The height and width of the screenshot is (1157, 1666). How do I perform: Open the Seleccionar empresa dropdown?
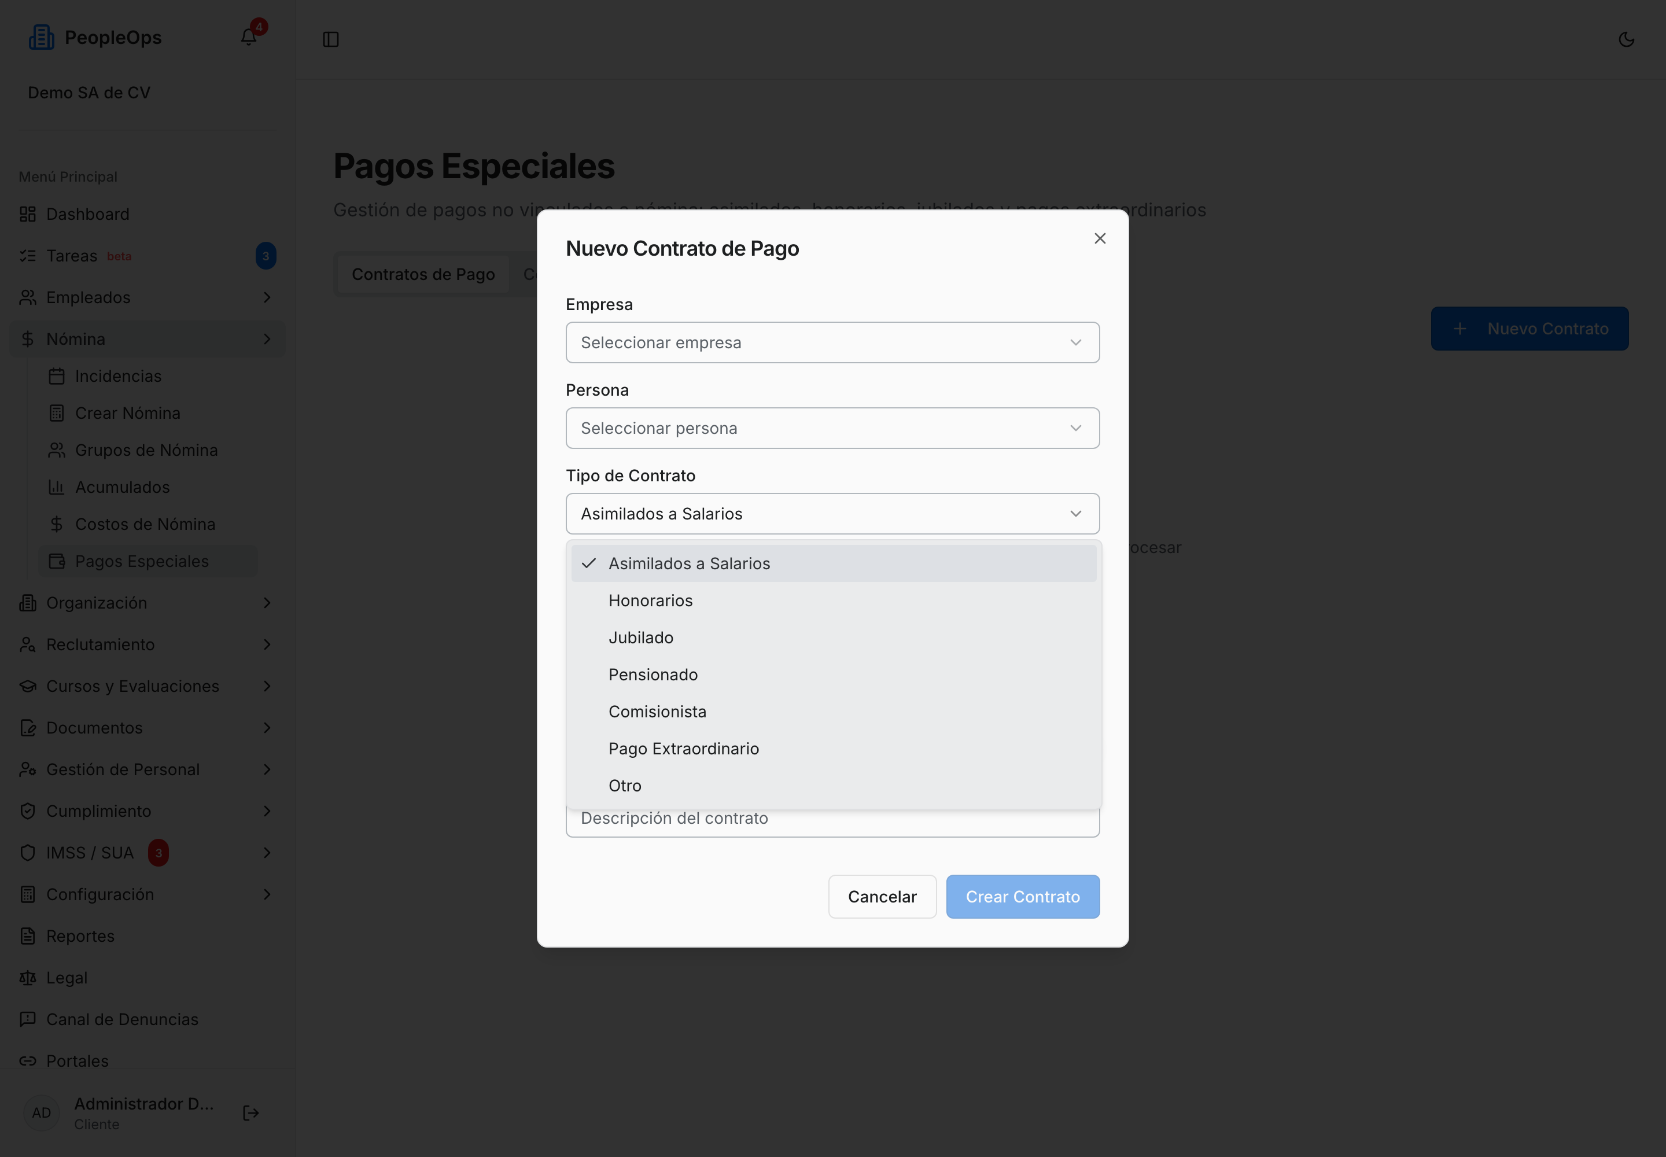coord(832,342)
